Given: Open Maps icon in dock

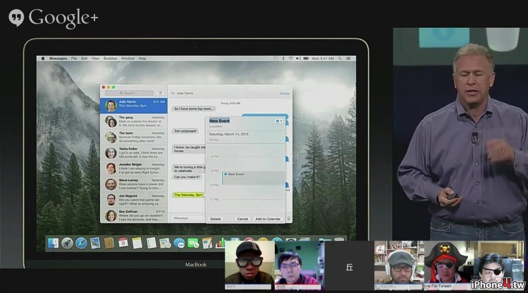Looking at the screenshot, I should tap(165, 243).
